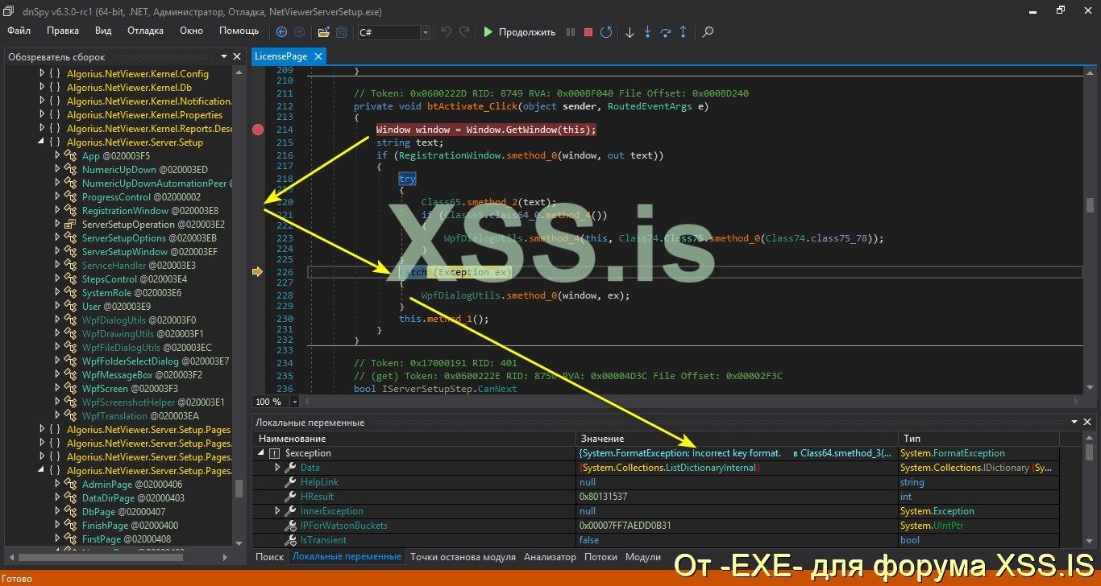Open the Search magnifier in toolbar

point(708,32)
